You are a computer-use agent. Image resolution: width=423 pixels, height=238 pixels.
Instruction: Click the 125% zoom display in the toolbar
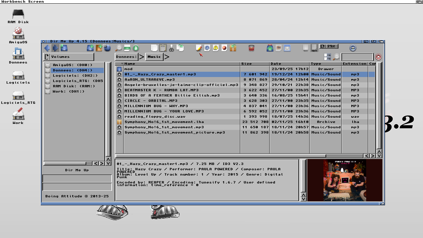tap(328, 46)
